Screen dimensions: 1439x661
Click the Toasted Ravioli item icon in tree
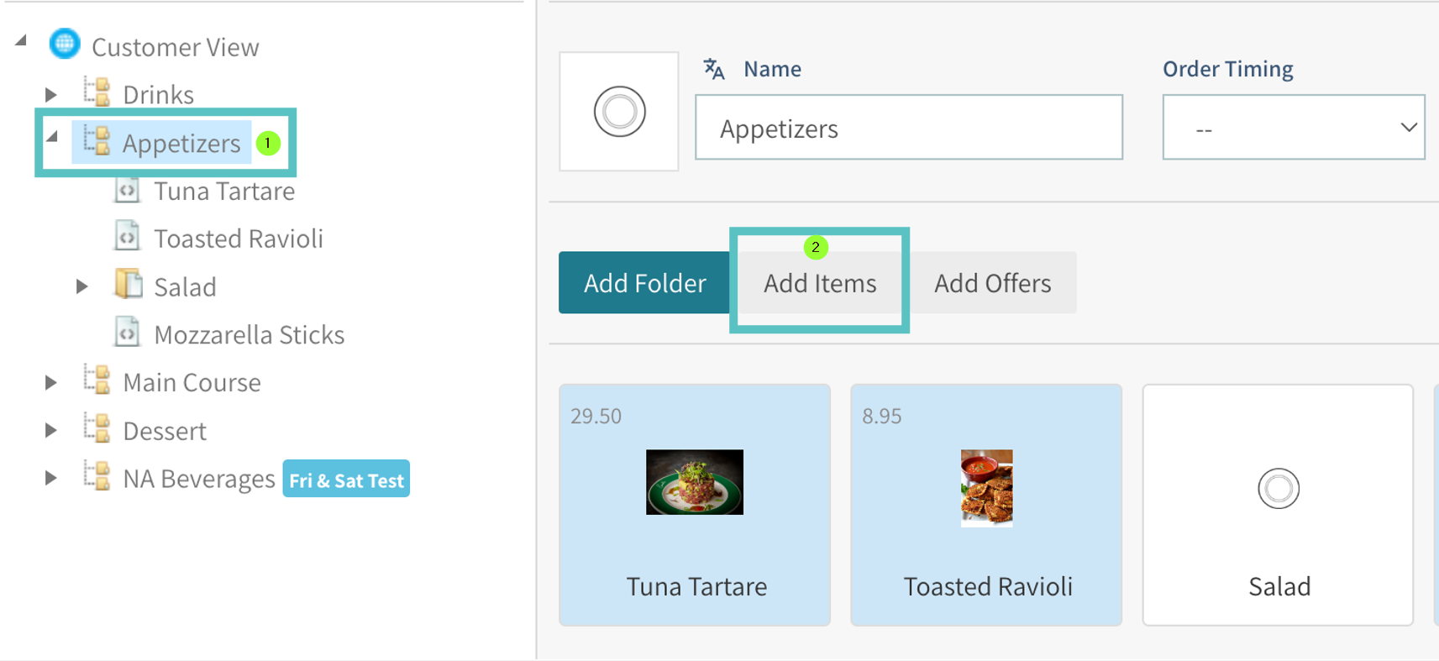127,238
